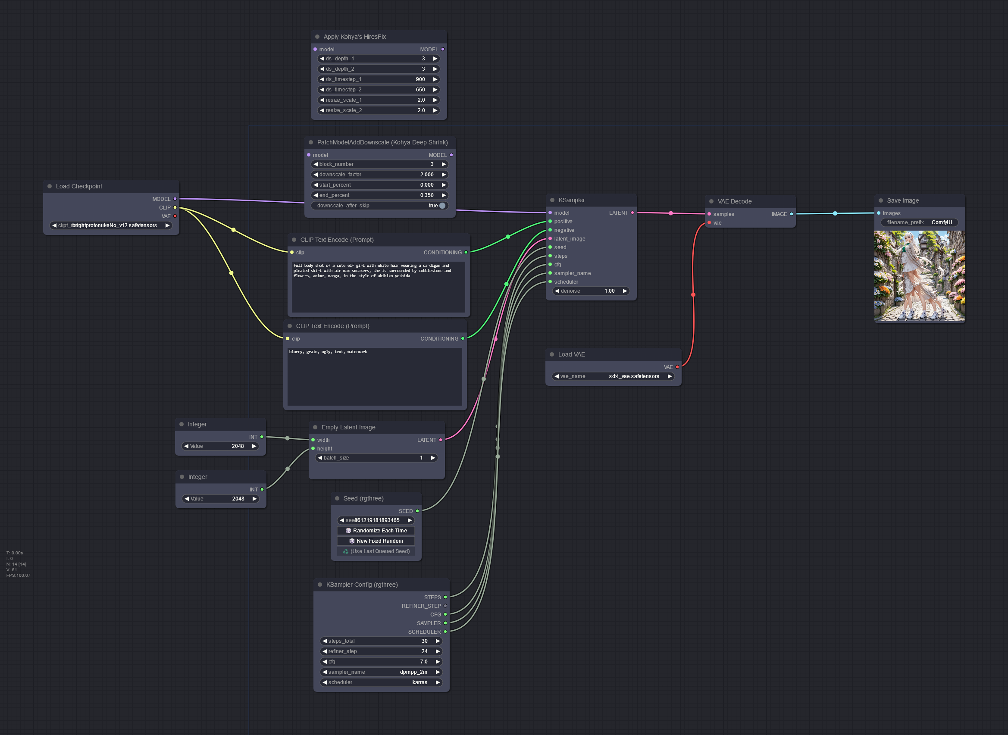1008x735 pixels.
Task: Increase ds_depth_1 with its right arrow
Action: click(435, 58)
